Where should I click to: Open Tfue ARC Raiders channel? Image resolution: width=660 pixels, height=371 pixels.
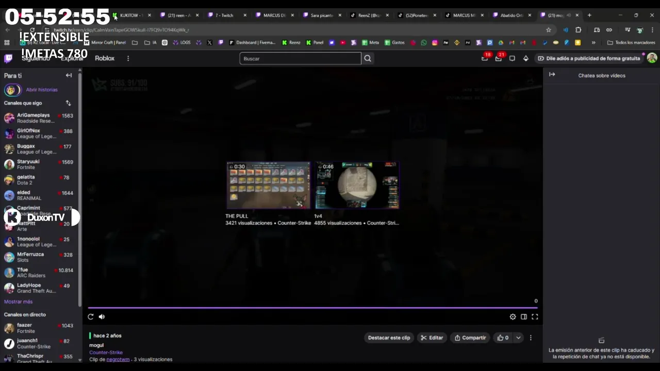[39, 273]
